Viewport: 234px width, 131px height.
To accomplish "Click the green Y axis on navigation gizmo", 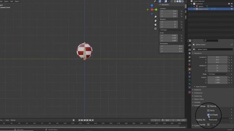I will 156,10.
